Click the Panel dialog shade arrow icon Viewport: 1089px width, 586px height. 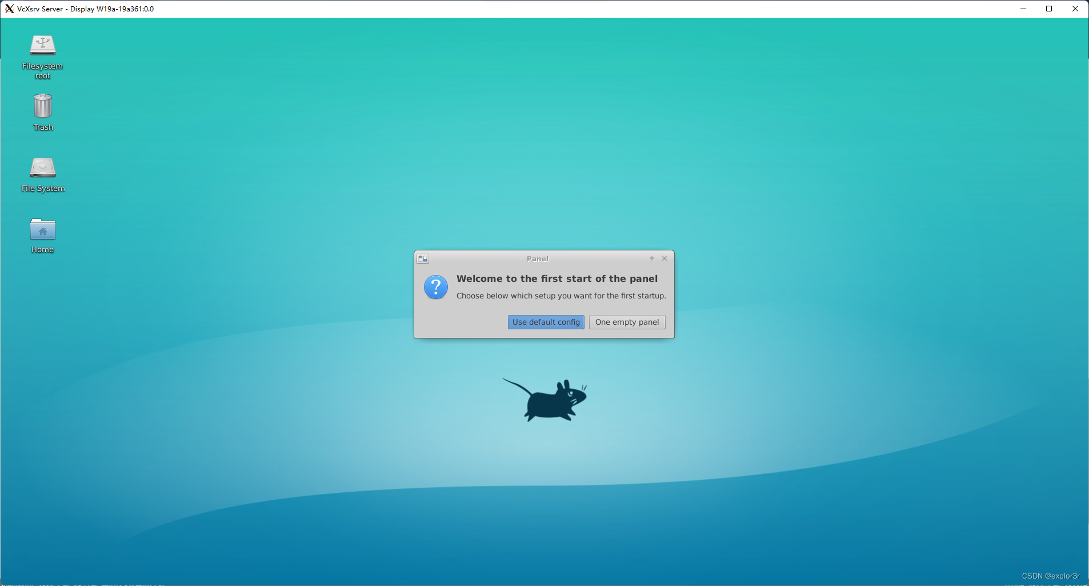[652, 258]
